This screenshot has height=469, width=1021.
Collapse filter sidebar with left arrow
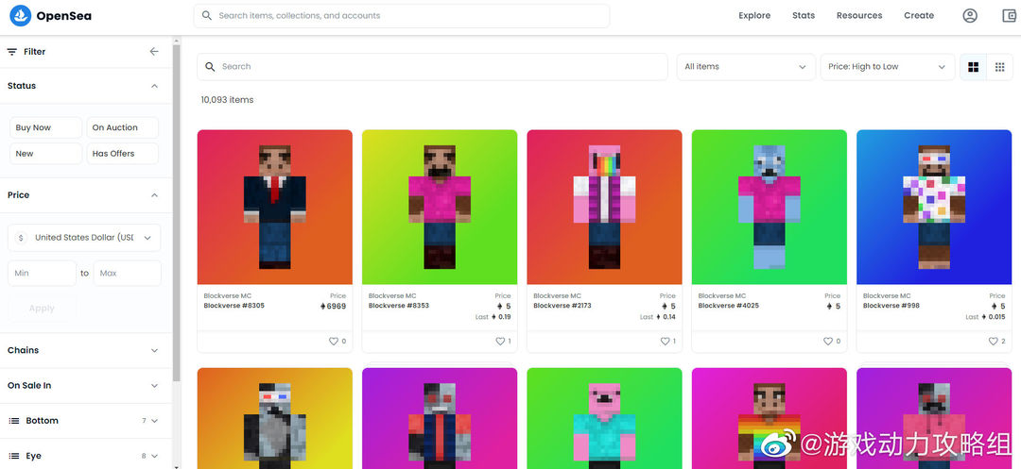[x=154, y=51]
